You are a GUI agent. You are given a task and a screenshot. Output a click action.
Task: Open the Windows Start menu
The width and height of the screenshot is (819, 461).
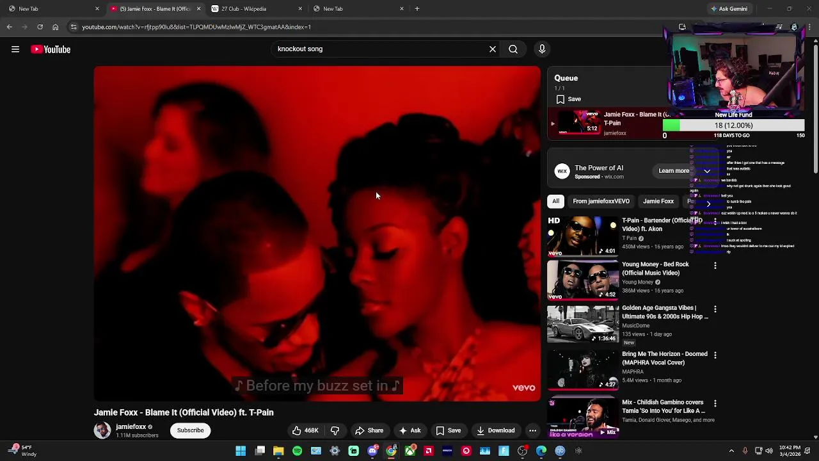tap(241, 451)
